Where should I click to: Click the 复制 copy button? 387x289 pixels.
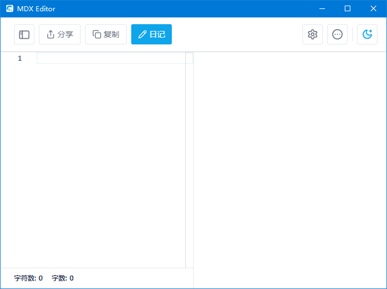[106, 34]
